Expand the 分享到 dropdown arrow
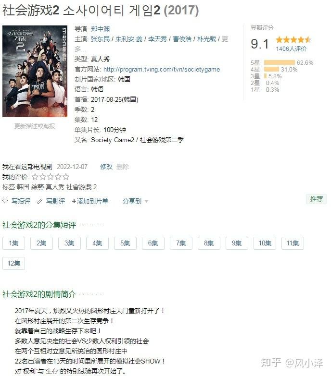 [146, 201]
